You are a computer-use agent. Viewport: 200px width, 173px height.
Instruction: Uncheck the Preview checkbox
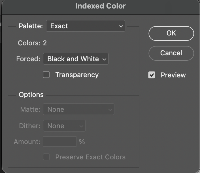point(152,75)
